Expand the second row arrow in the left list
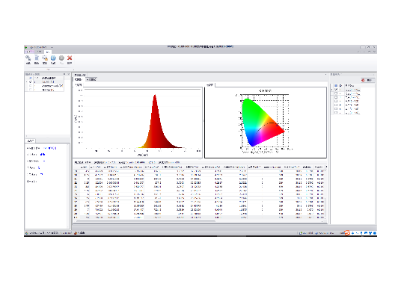 (x=26, y=82)
